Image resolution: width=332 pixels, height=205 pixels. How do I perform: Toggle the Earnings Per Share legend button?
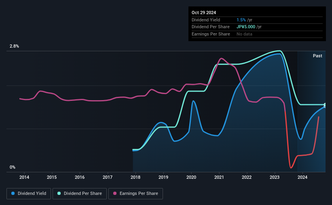tap(135, 194)
